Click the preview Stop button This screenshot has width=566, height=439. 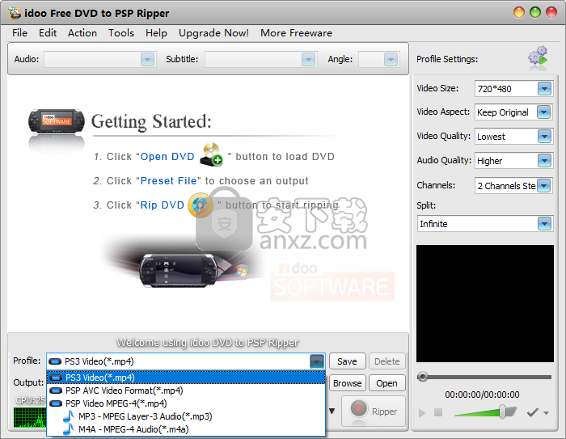click(x=438, y=412)
